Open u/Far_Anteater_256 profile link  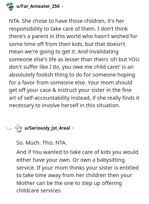[38, 6]
